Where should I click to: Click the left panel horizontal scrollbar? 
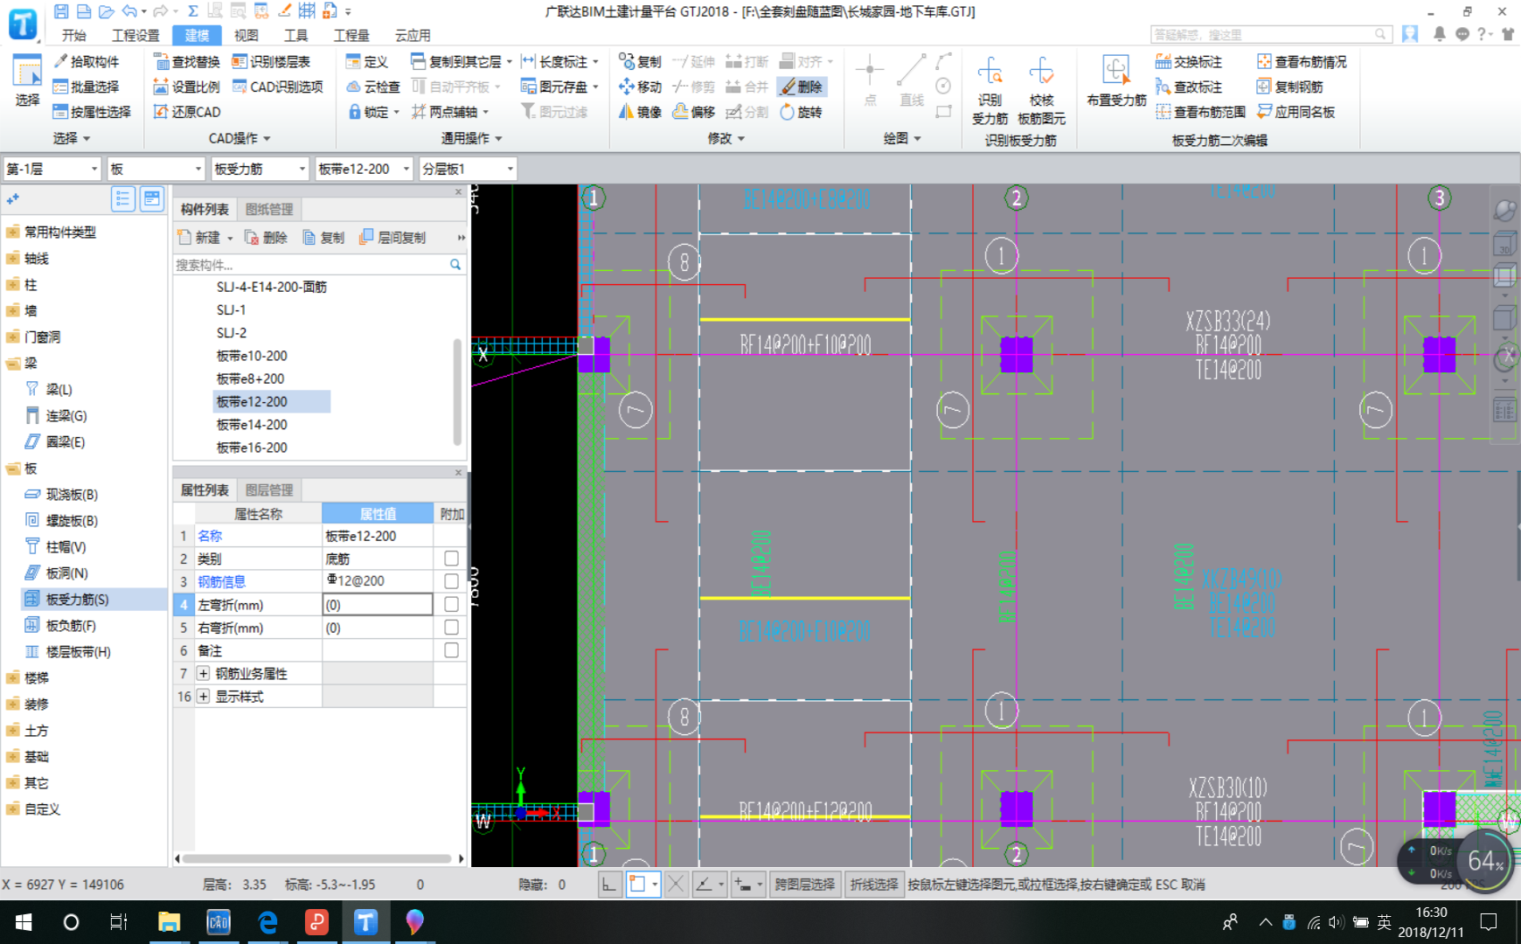pos(316,858)
